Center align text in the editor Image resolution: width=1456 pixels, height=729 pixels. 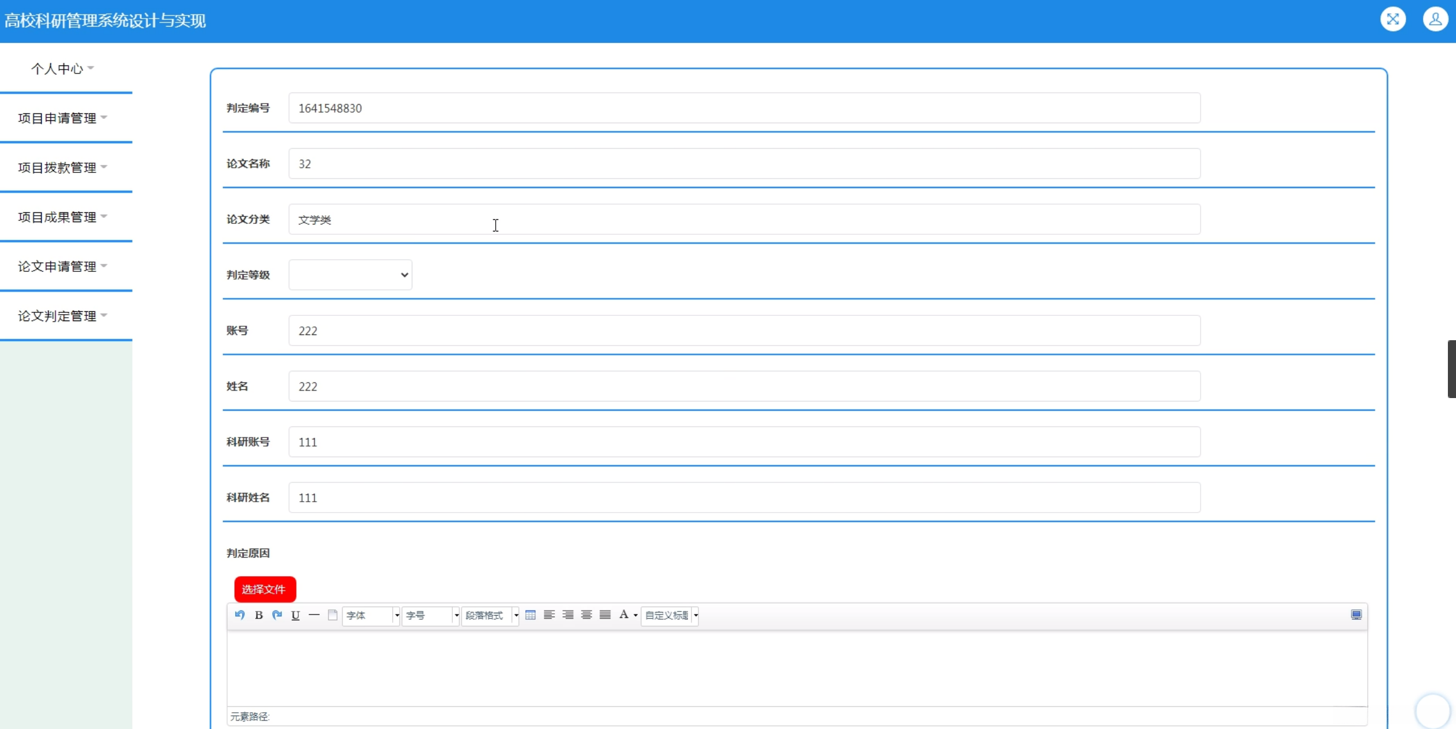[x=586, y=614]
